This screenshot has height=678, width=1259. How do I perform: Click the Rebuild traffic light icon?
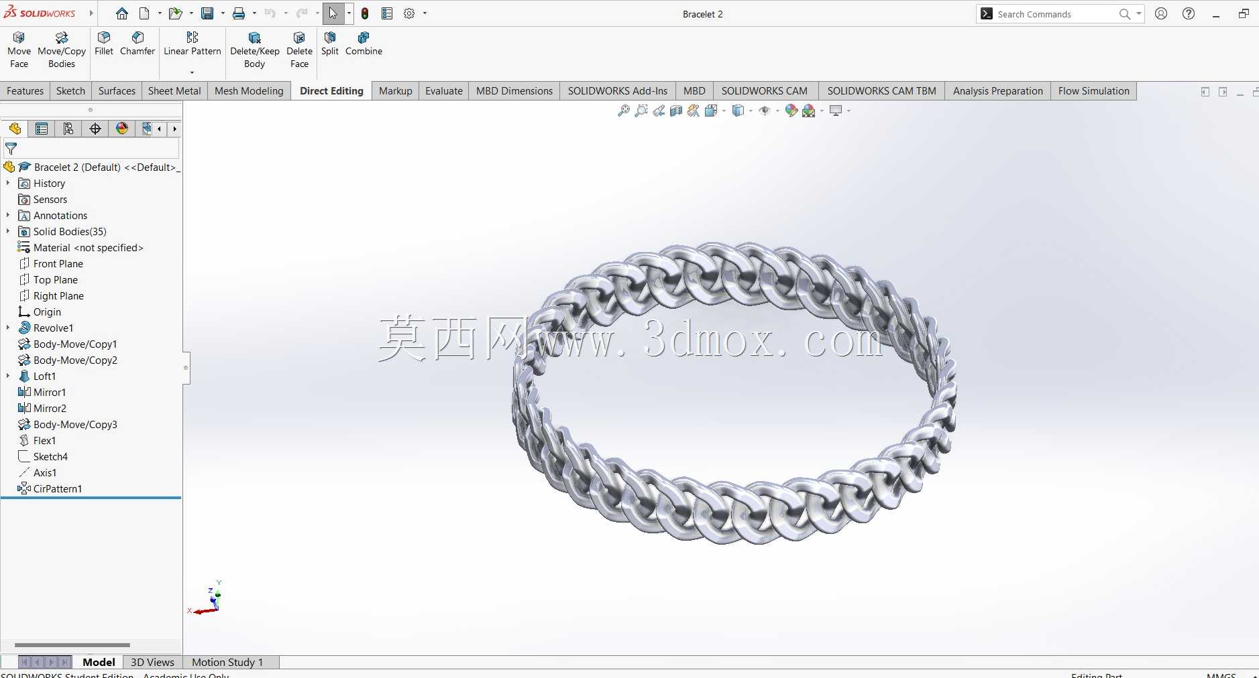(365, 13)
